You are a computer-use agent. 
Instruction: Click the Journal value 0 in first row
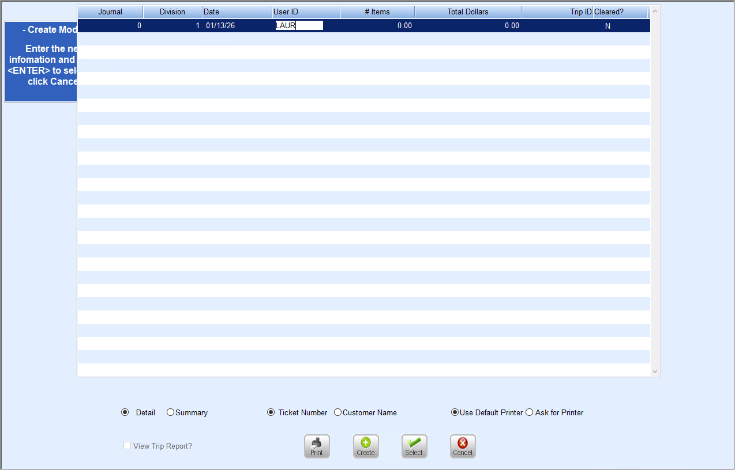pos(139,26)
